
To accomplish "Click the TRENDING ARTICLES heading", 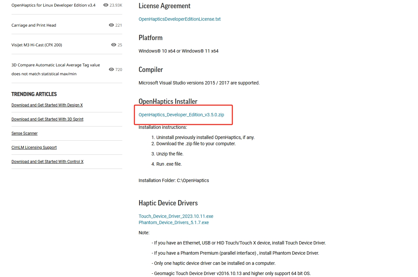I will pyautogui.click(x=34, y=94).
